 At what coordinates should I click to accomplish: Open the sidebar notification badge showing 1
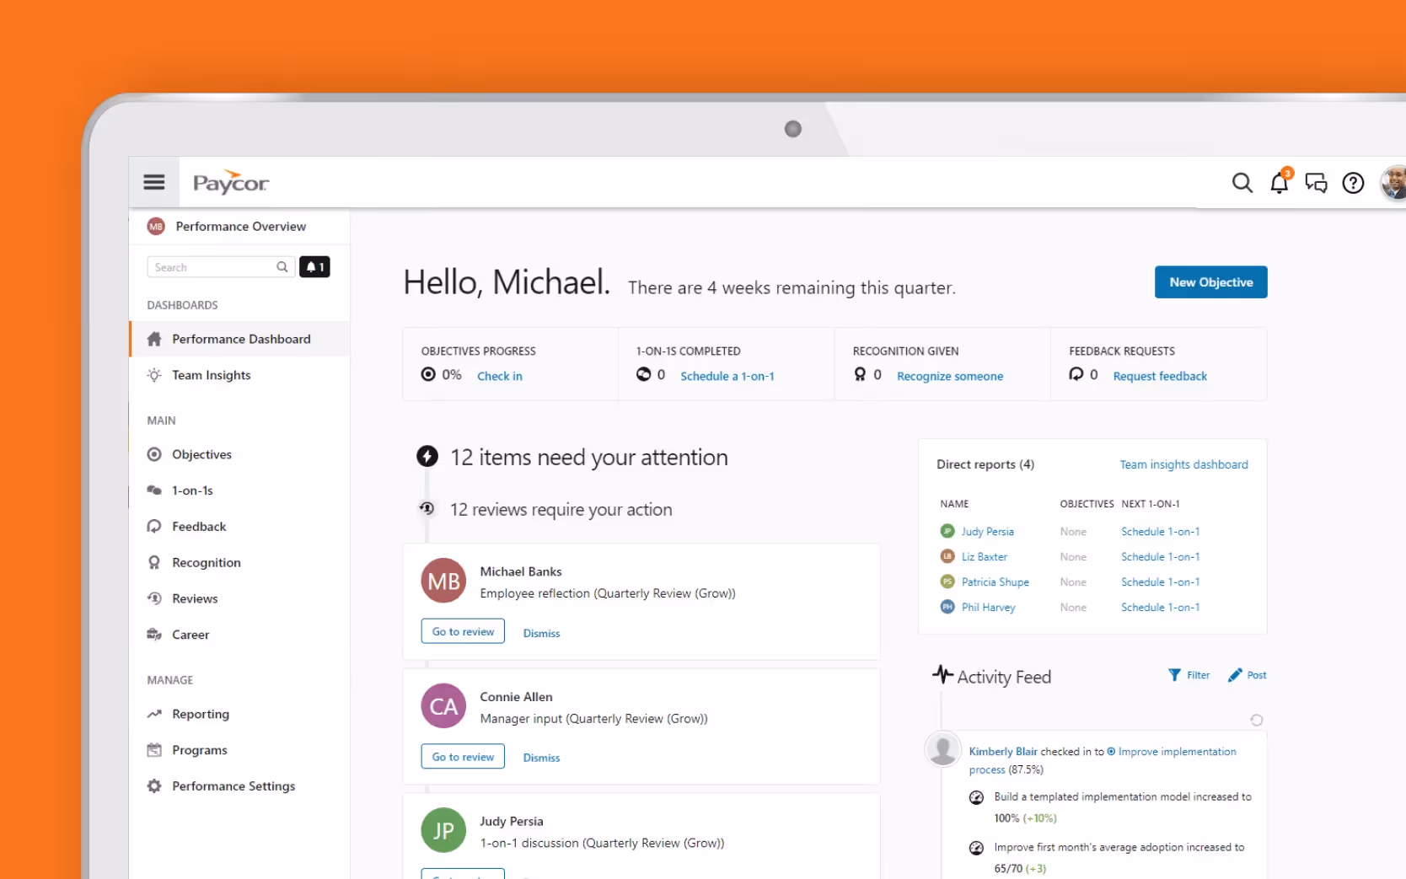tap(314, 267)
